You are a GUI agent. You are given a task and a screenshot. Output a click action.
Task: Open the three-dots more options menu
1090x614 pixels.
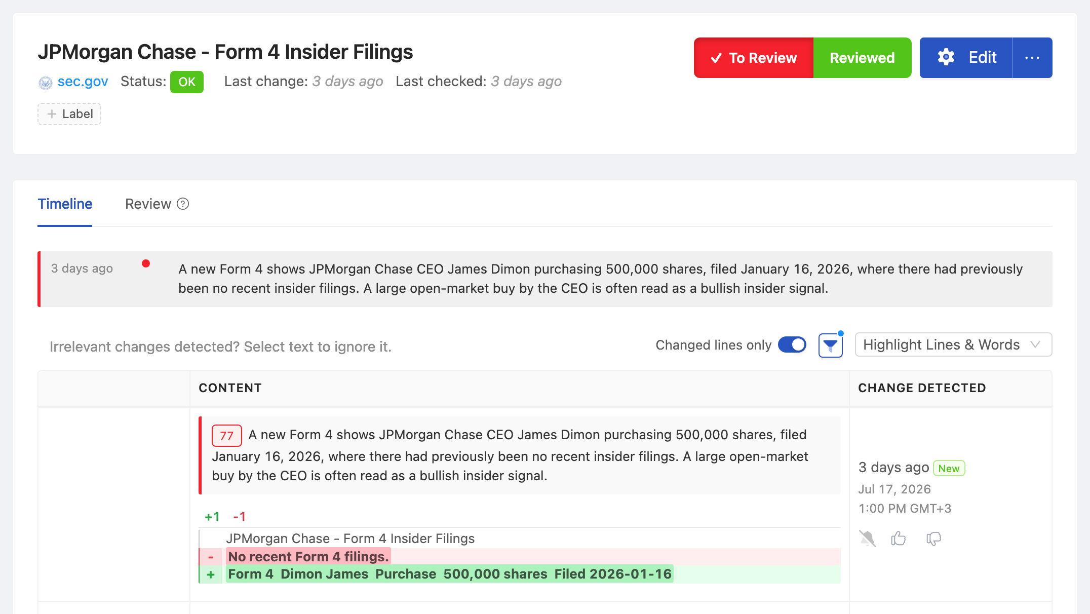[x=1032, y=58]
